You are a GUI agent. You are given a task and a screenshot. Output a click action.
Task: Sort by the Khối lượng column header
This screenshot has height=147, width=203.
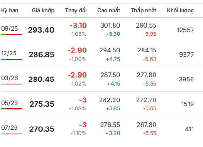180,11
